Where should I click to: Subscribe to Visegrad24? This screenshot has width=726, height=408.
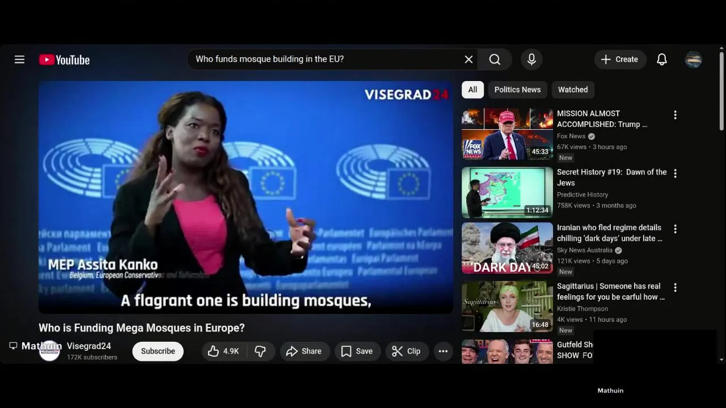click(x=158, y=351)
